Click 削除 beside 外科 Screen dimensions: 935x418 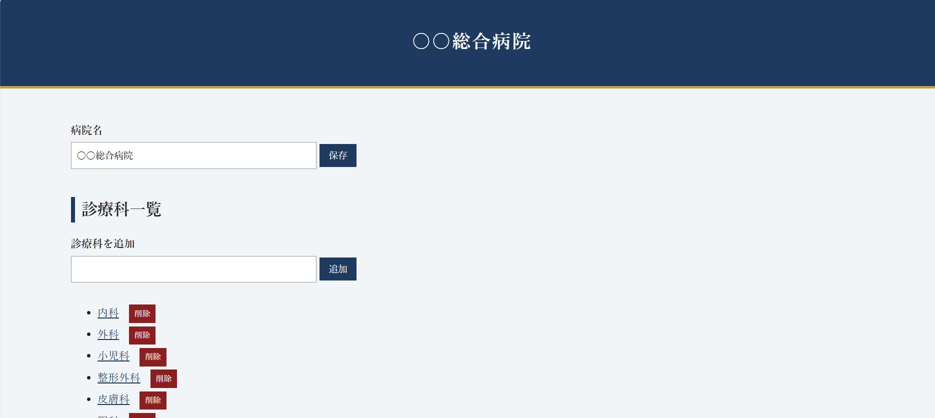tap(142, 335)
